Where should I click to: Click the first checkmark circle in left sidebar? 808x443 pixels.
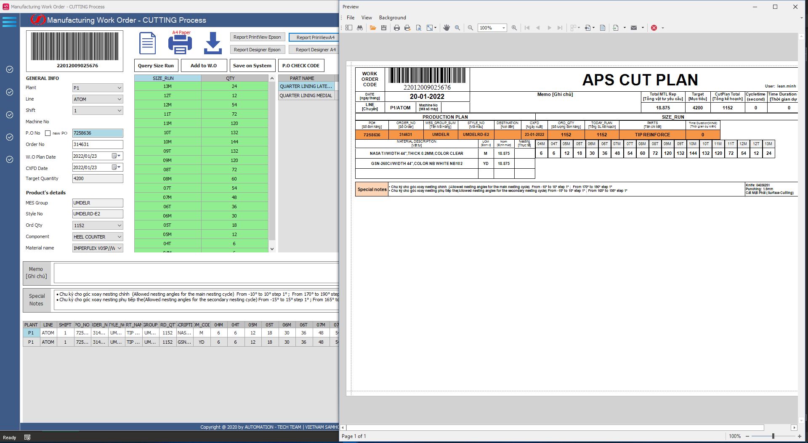click(10, 69)
